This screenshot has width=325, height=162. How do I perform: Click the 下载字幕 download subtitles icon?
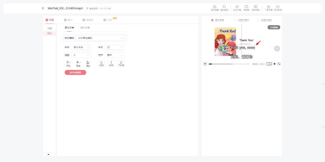coord(268,7)
